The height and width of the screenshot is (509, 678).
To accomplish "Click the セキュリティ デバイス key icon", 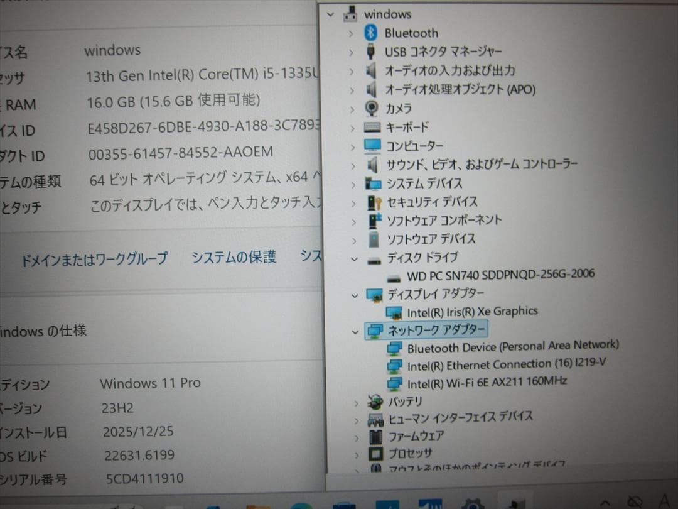I will (374, 202).
